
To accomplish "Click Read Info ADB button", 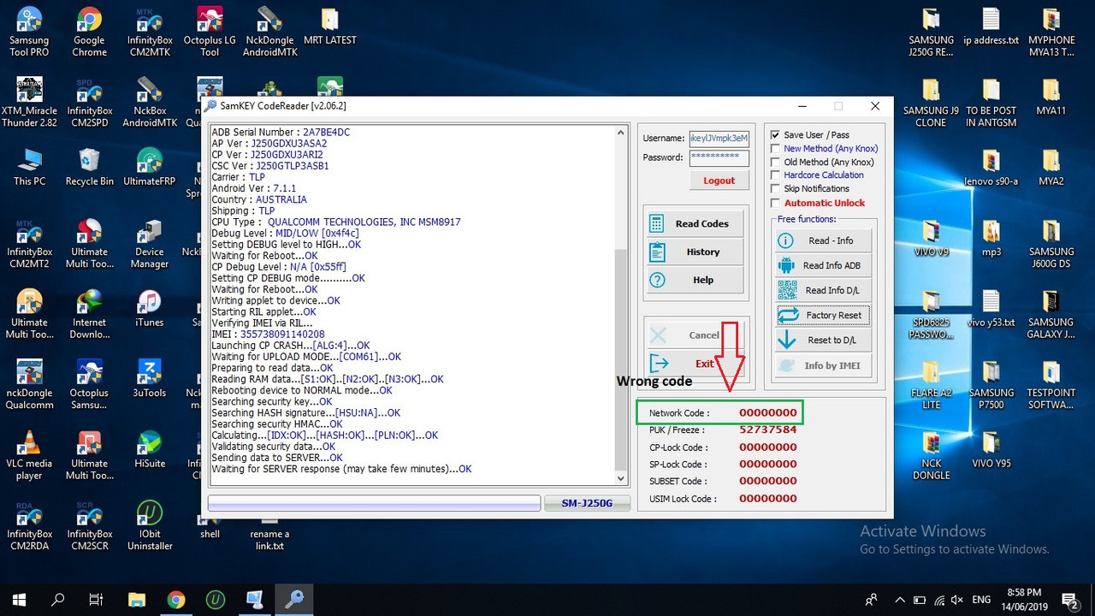I will pyautogui.click(x=823, y=266).
